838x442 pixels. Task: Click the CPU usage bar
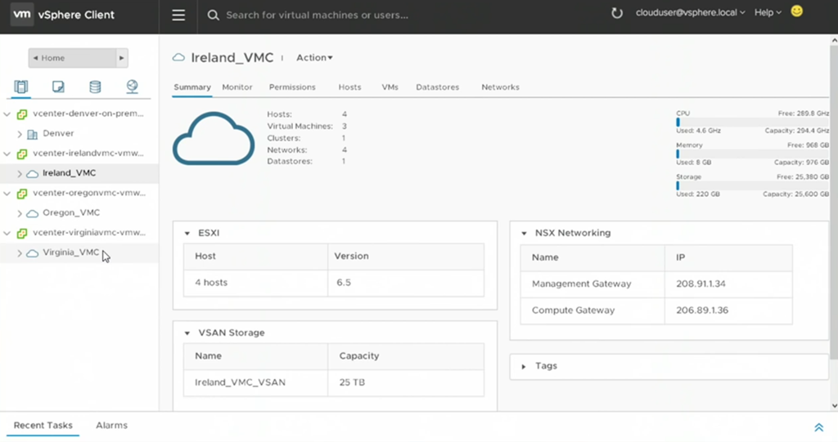point(753,123)
